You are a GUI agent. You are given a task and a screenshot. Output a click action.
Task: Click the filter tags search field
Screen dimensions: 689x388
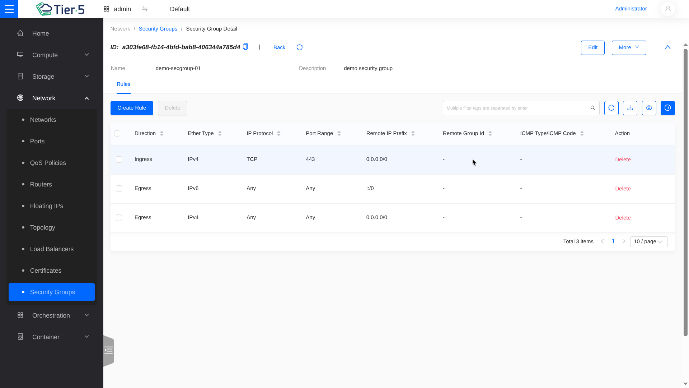tap(515, 108)
